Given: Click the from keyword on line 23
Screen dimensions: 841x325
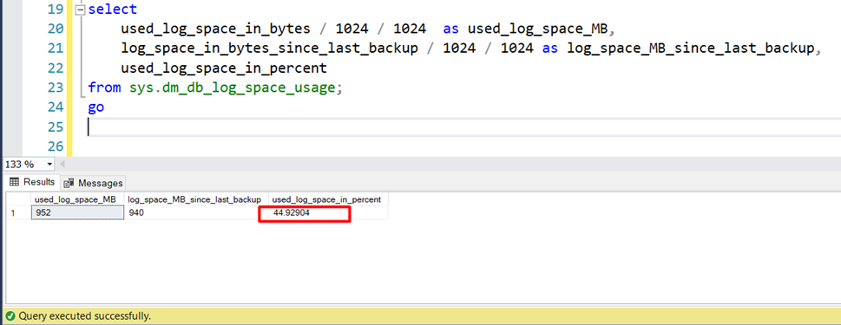Looking at the screenshot, I should (x=105, y=88).
